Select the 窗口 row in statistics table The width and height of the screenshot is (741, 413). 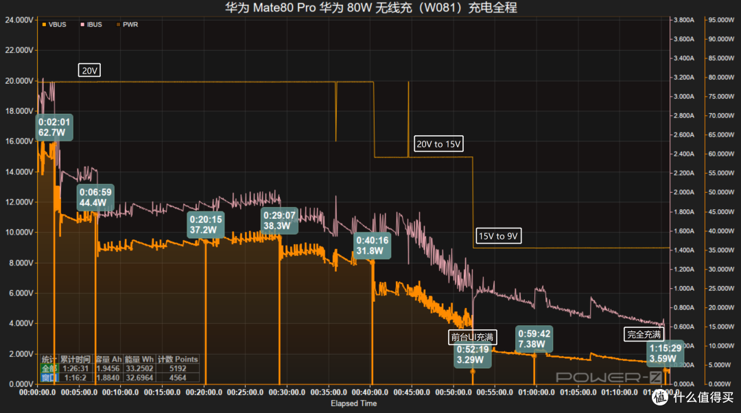tap(119, 377)
